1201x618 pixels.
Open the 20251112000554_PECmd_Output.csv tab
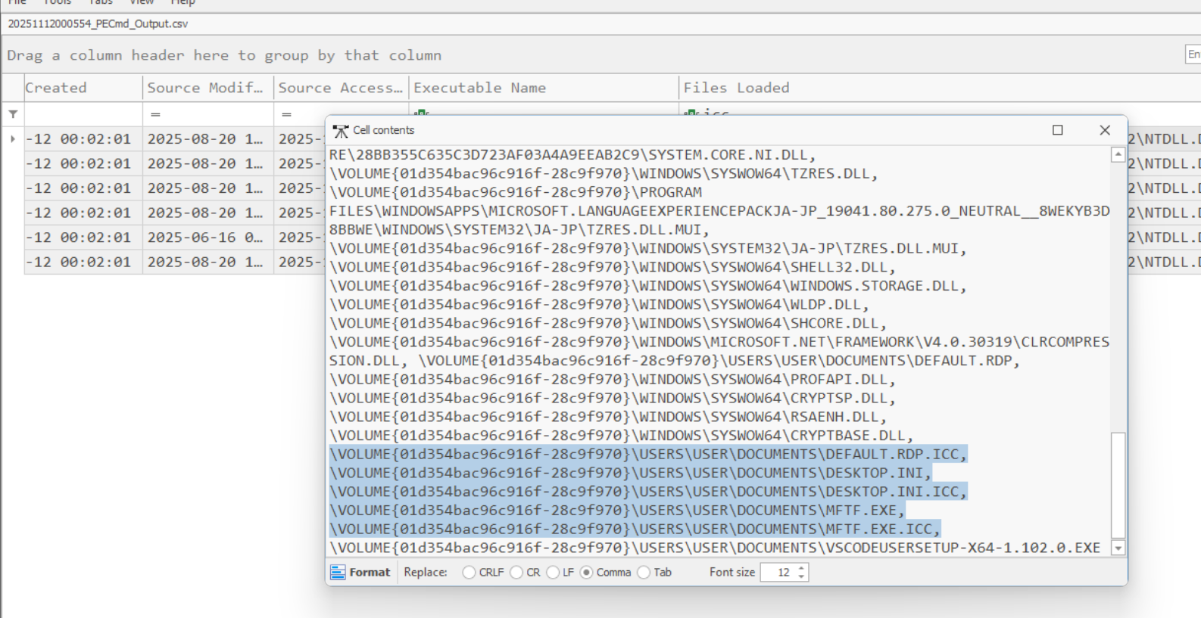click(x=98, y=23)
